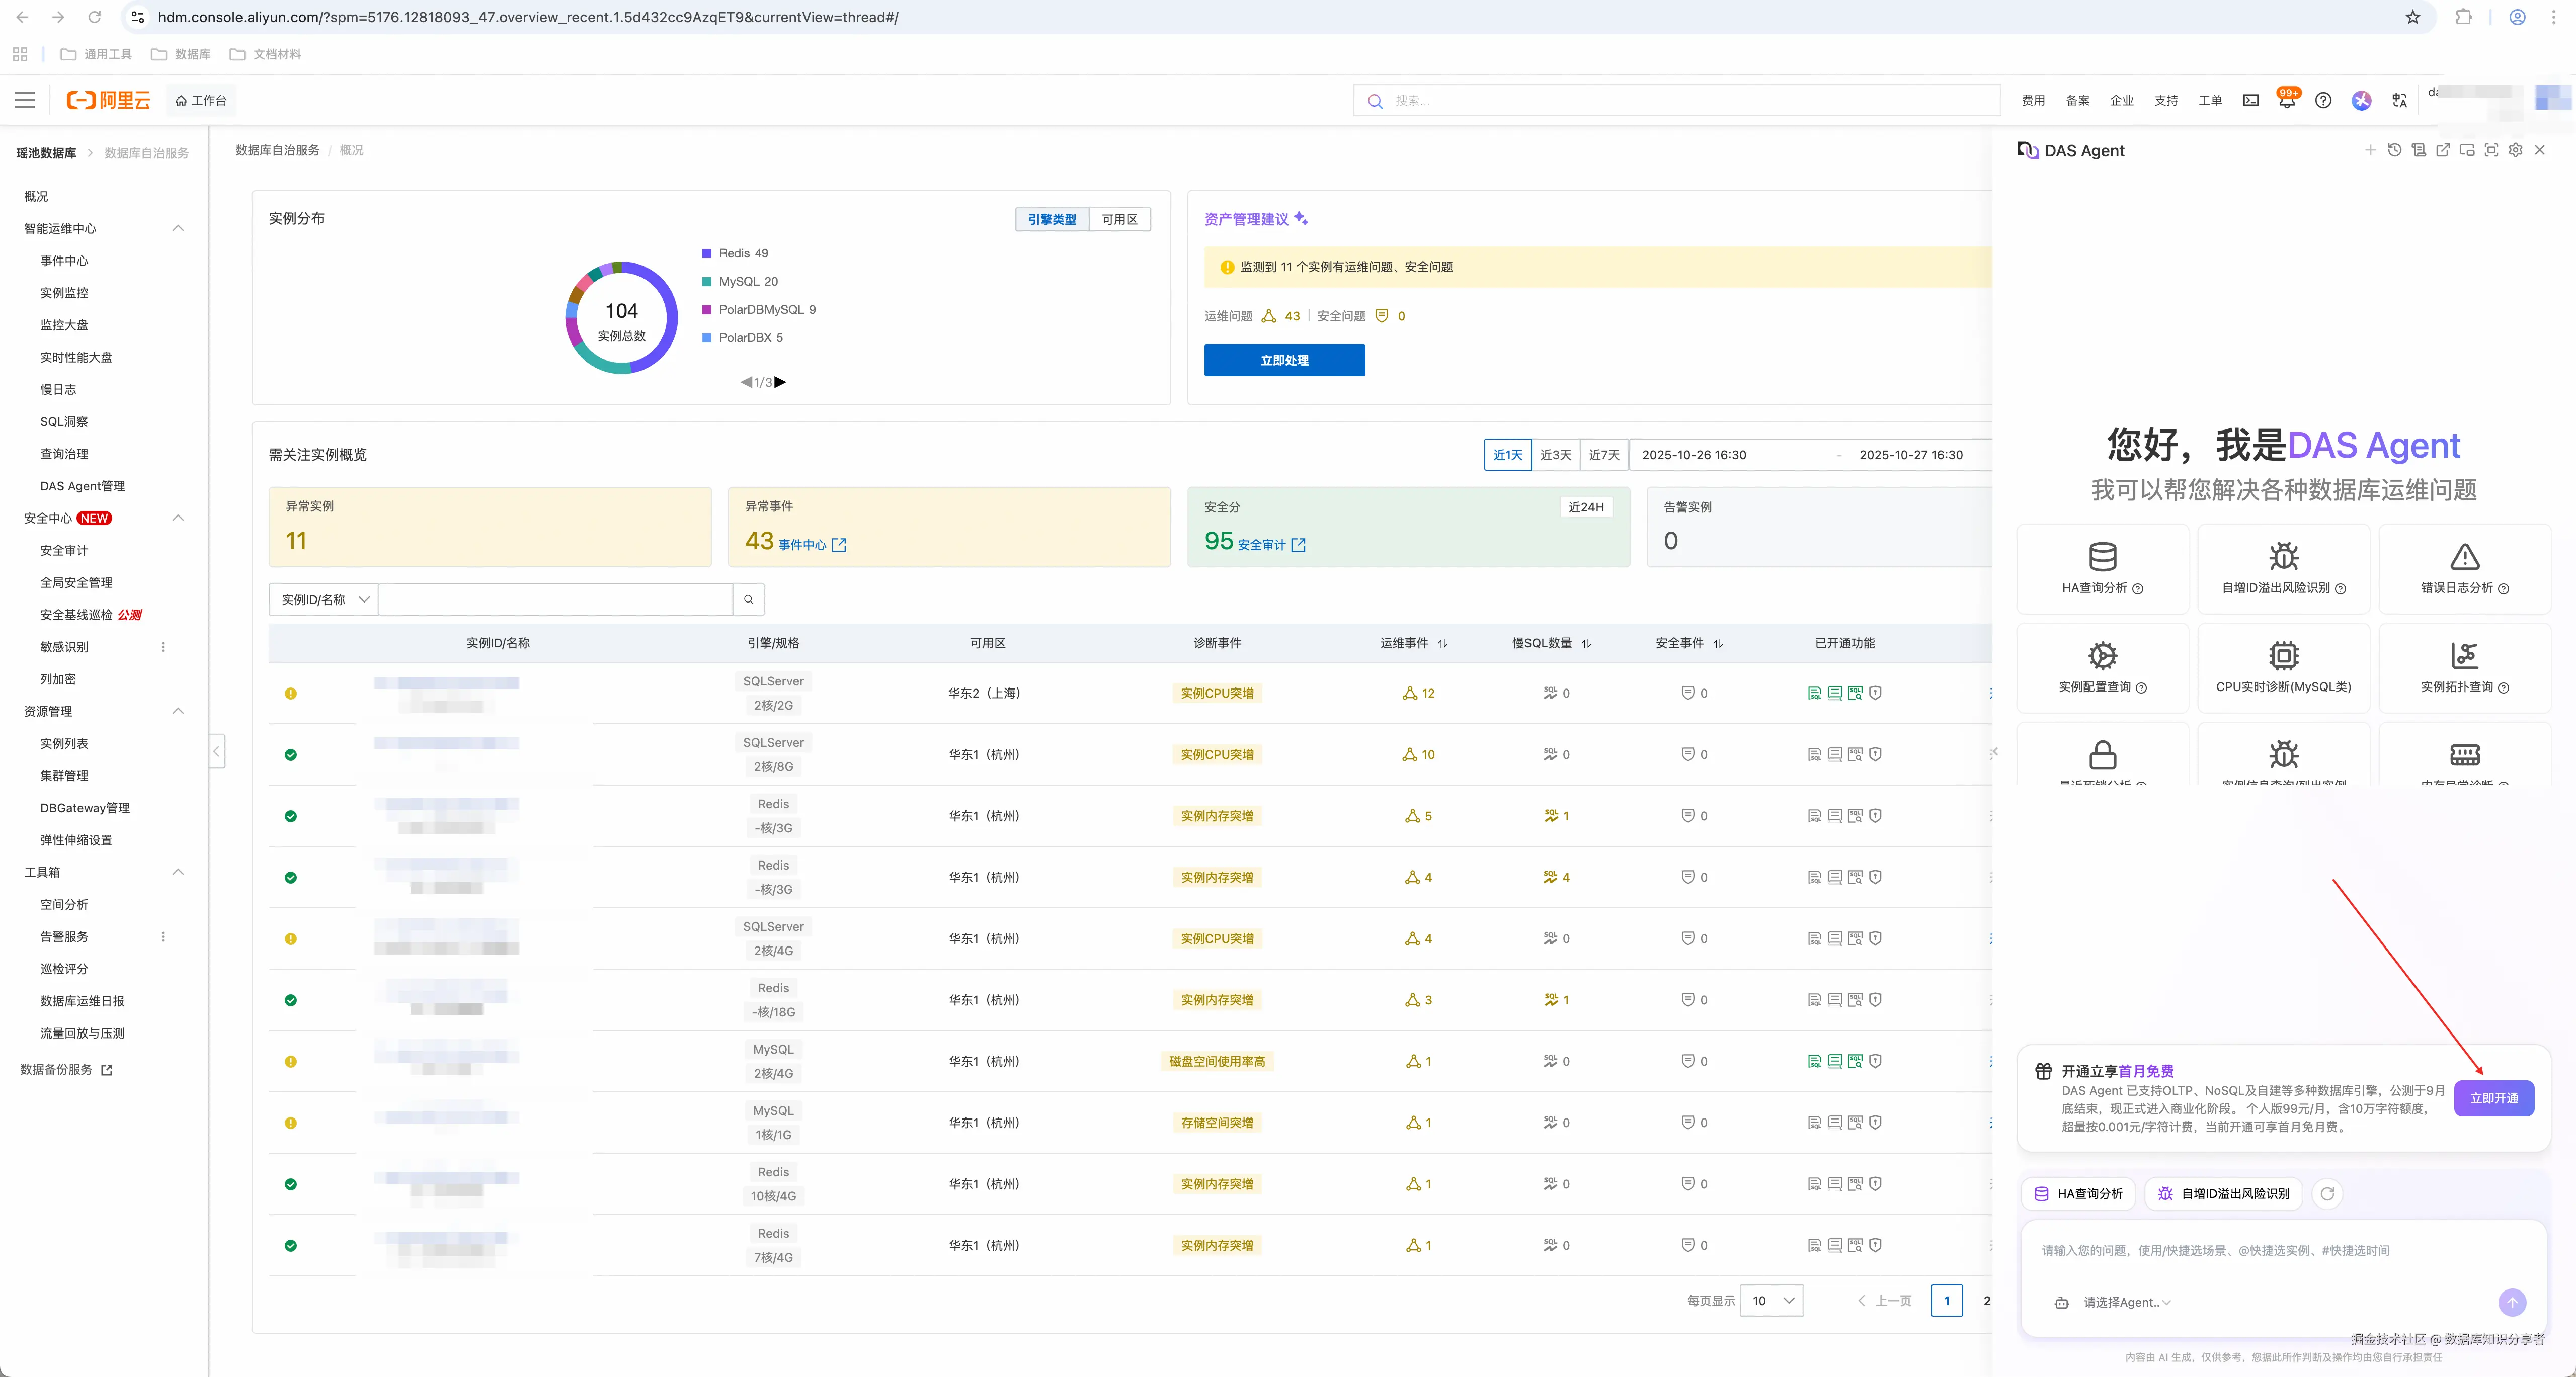Viewport: 2576px width, 1377px height.
Task: Open the 实例ID/名称 filter dropdown
Action: pyautogui.click(x=324, y=599)
